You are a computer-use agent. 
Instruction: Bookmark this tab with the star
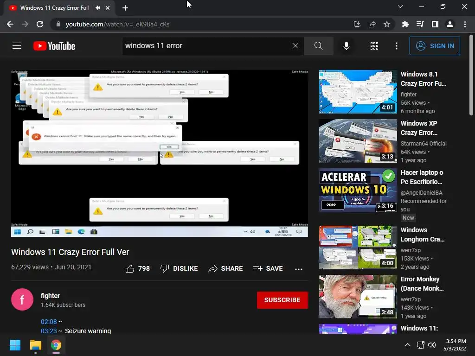coord(386,24)
